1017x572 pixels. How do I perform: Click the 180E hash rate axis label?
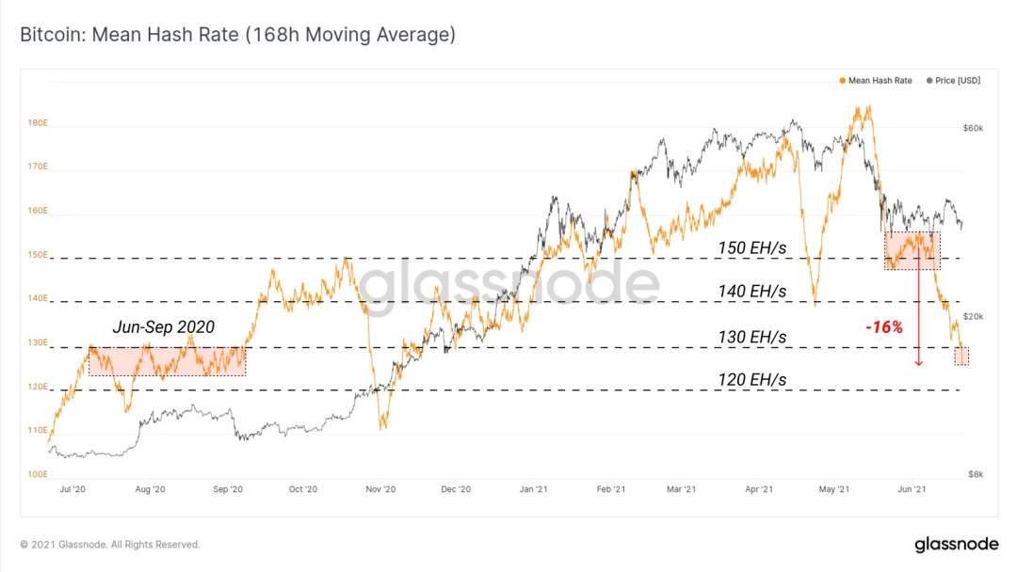(x=38, y=122)
